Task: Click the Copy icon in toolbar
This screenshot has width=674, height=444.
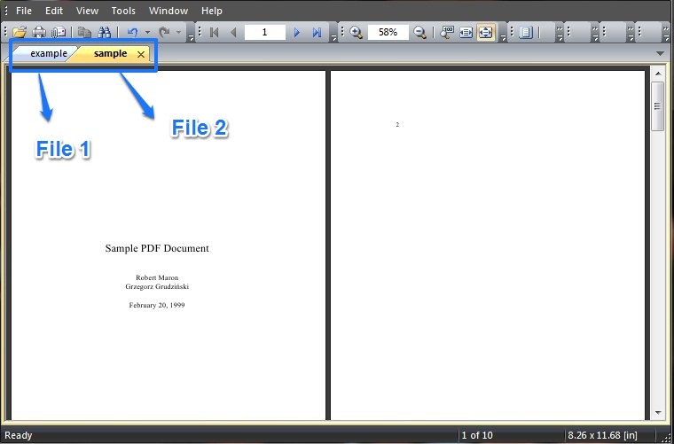Action: [84, 32]
